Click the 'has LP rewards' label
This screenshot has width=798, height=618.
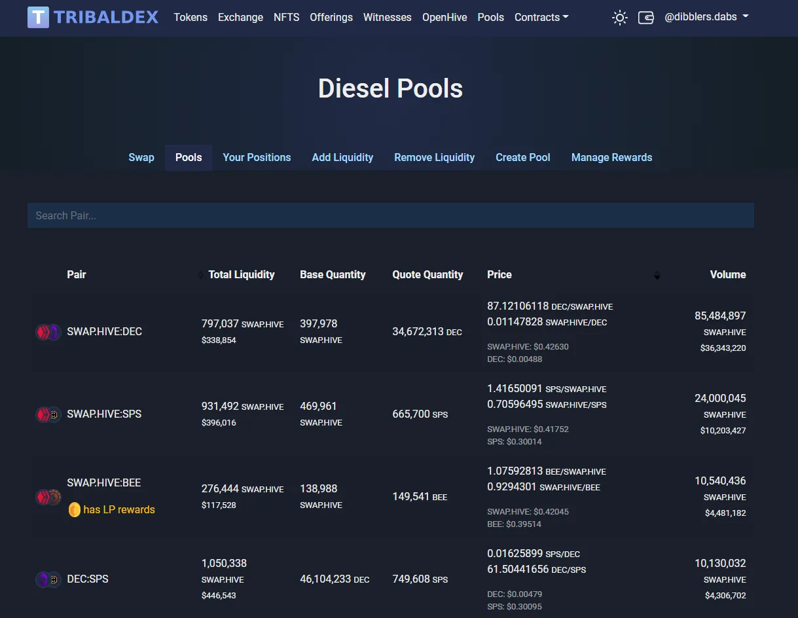point(119,509)
